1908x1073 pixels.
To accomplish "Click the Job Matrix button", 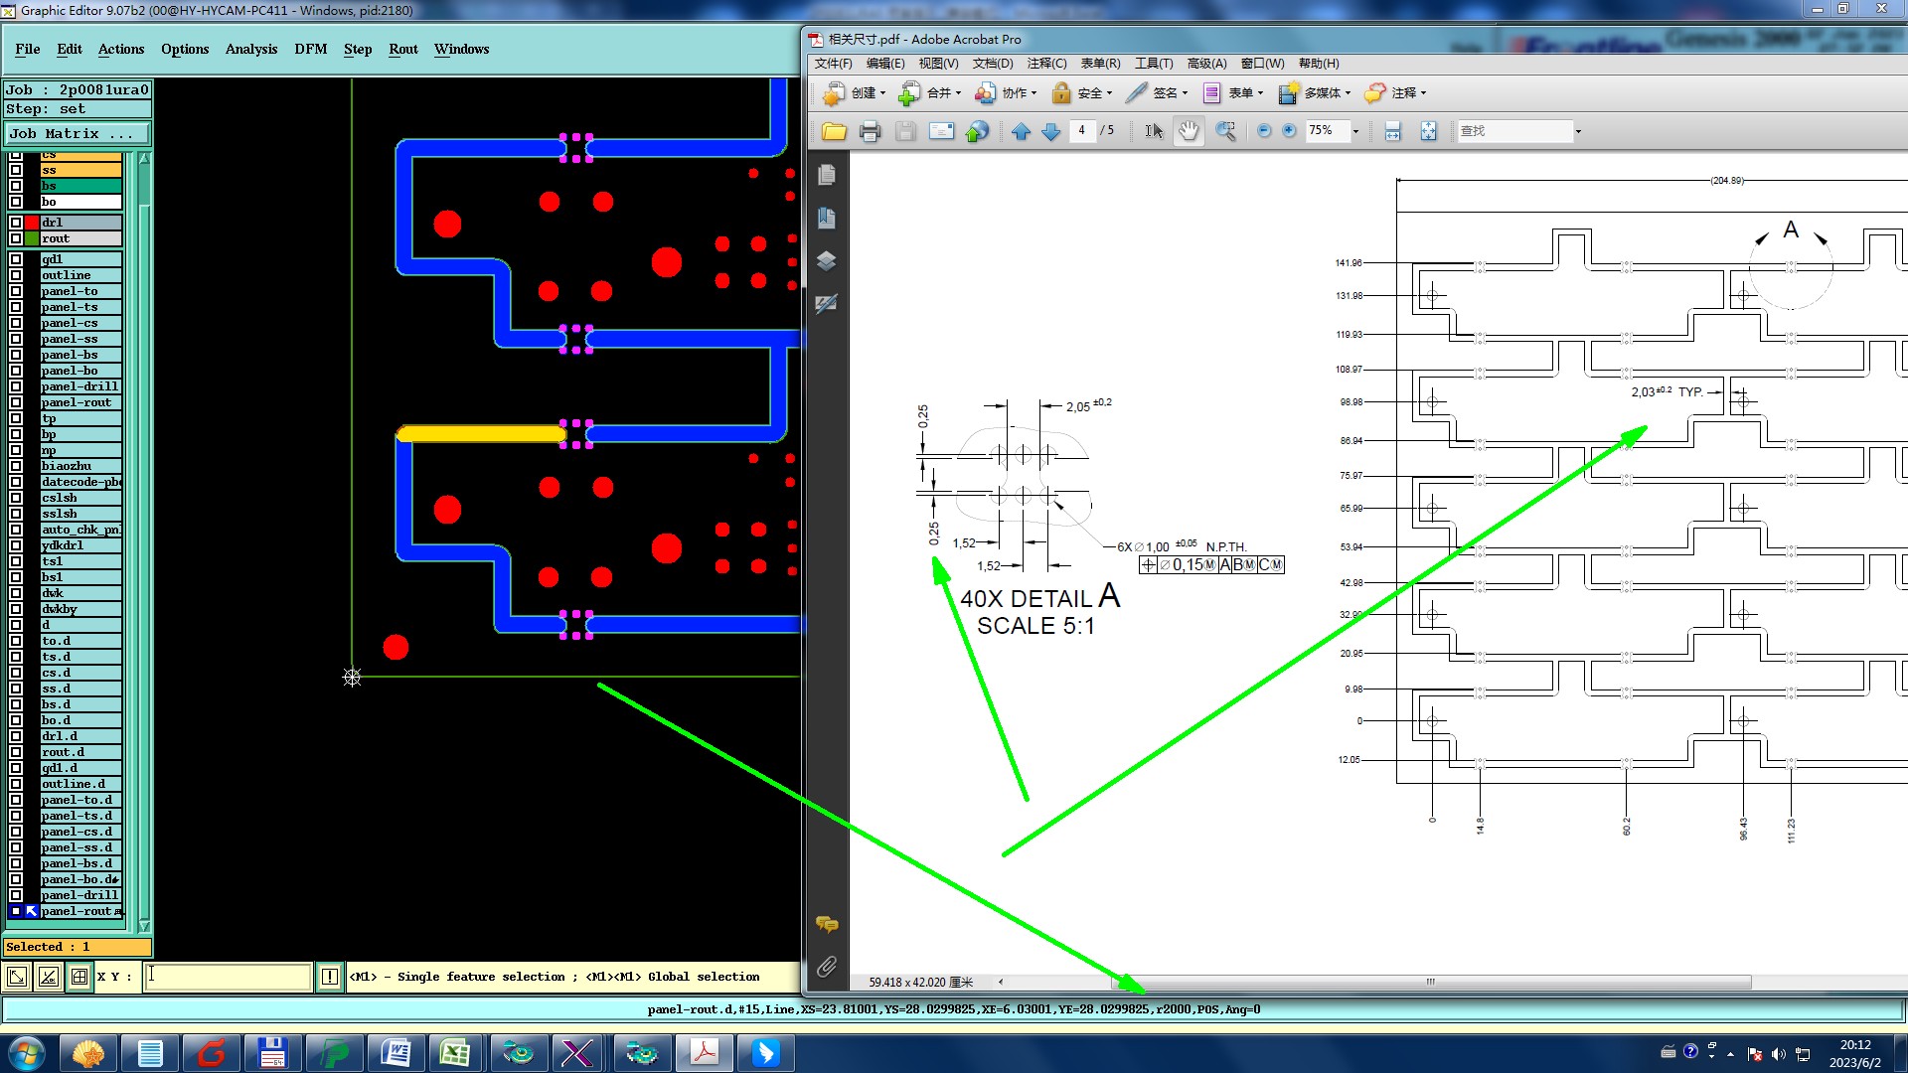I will 78,133.
